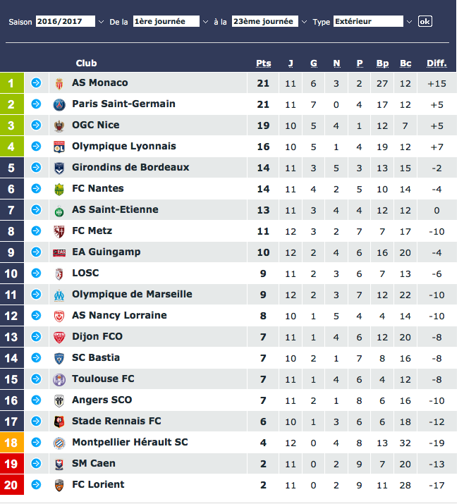The height and width of the screenshot is (504, 464).
Task: Sort table by the Pts column header
Action: [263, 63]
